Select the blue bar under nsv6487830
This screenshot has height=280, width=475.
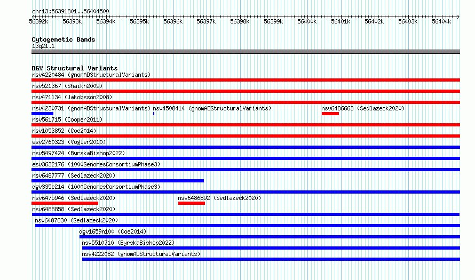coord(248,226)
